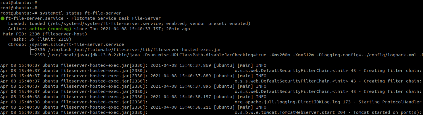Screen dimensions: 423x115
Task: Click the green service status dot
Action: pos(2,18)
